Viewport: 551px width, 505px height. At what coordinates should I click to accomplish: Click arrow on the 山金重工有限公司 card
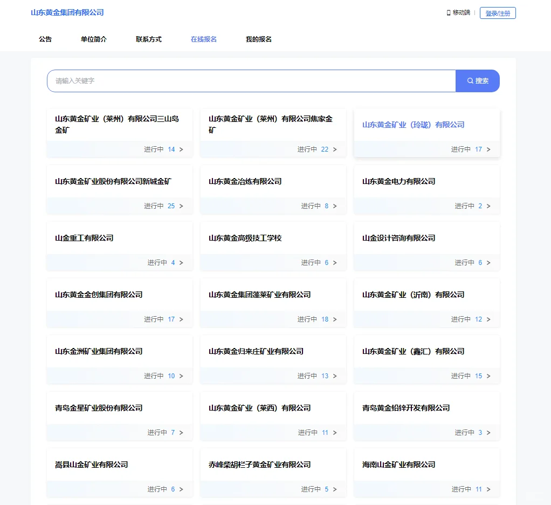coord(181,263)
